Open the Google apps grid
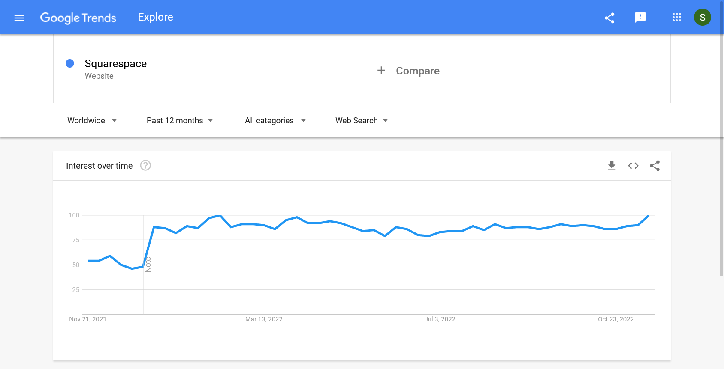Screen dimensions: 724x369 point(676,18)
